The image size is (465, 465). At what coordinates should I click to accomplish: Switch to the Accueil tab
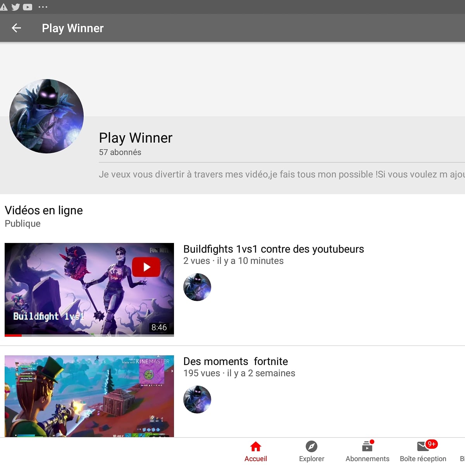point(255,451)
